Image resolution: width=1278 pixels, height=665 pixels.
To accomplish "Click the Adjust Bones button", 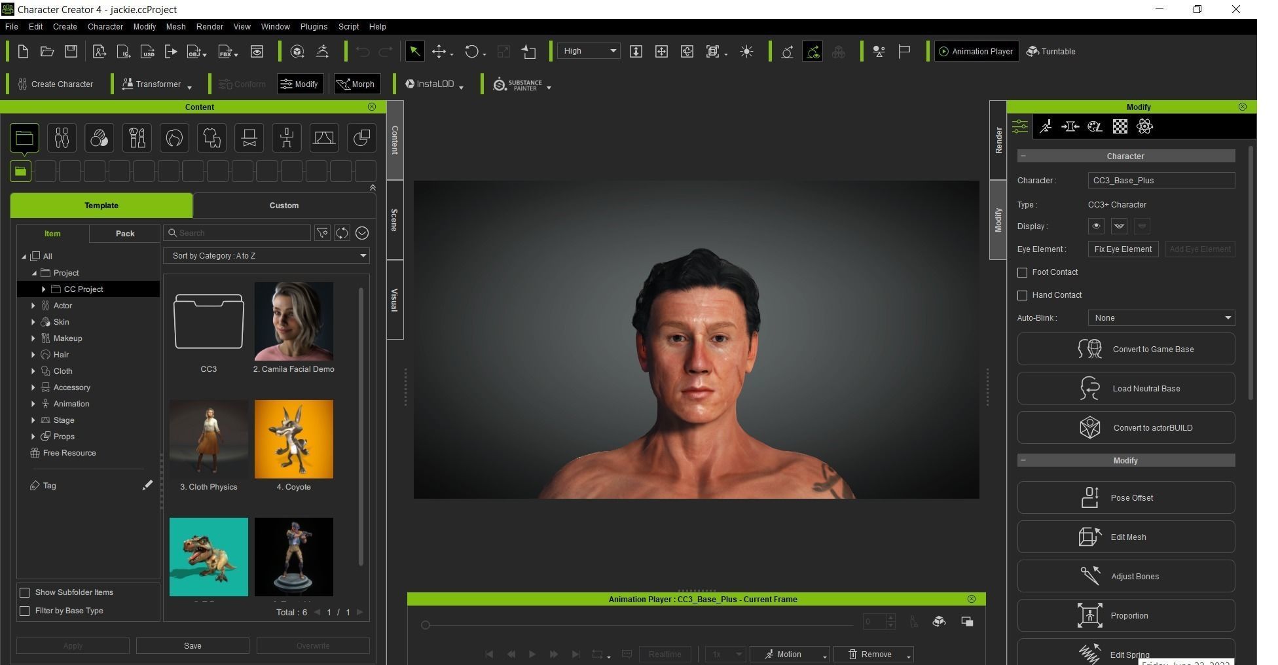I will tap(1126, 576).
